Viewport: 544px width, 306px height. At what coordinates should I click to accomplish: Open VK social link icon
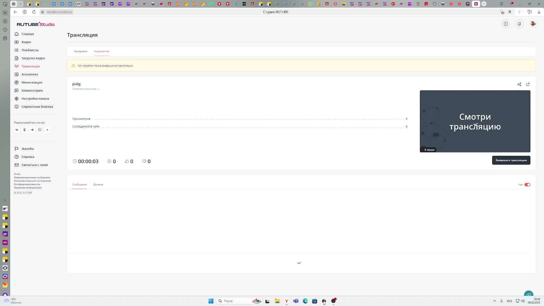click(x=17, y=130)
